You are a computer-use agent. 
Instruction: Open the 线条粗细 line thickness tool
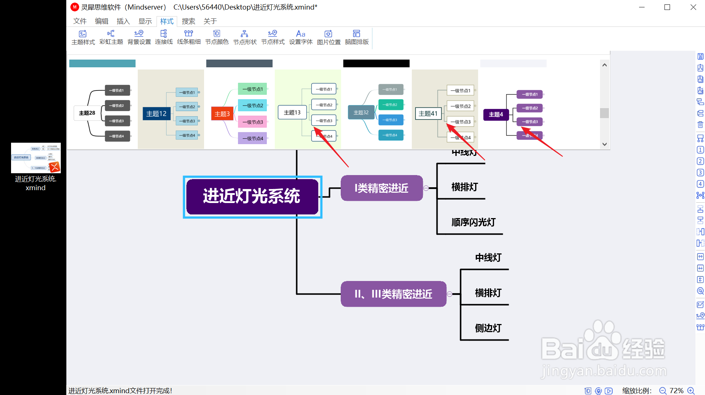pyautogui.click(x=189, y=38)
